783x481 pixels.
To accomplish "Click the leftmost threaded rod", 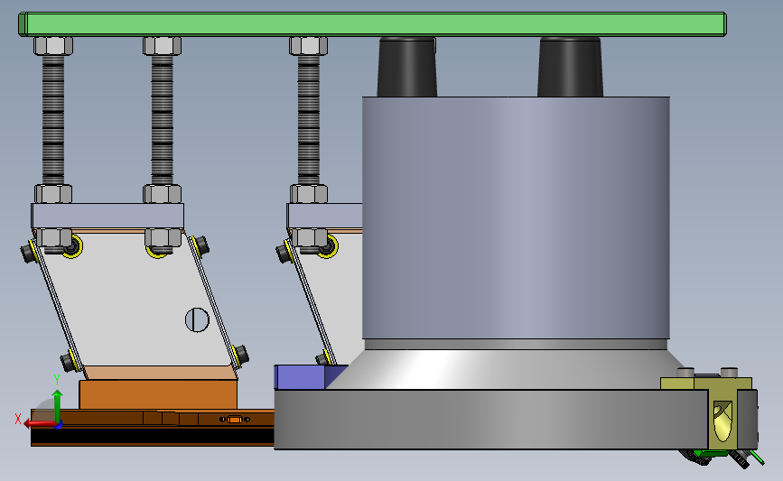I will tap(53, 120).
